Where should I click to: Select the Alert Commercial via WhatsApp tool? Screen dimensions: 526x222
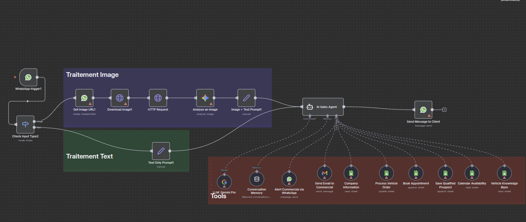click(x=289, y=179)
